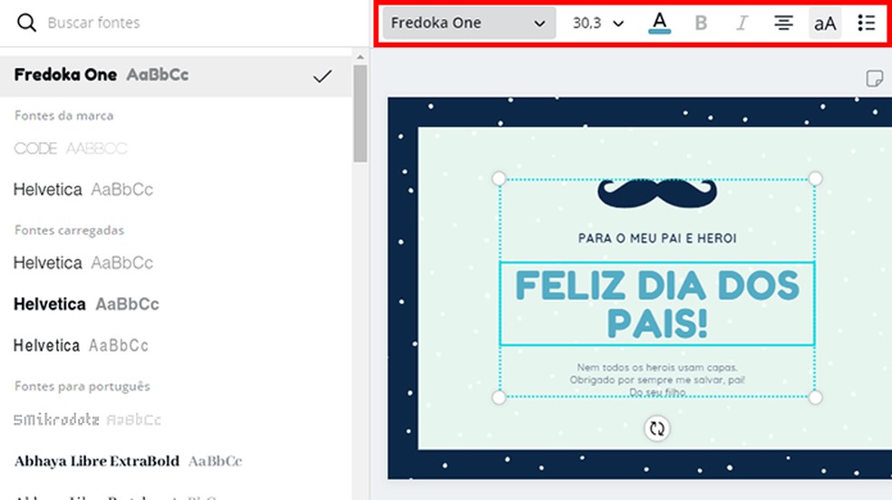
Task: Select Abhaya Libre ExtraBold font
Action: tap(128, 461)
